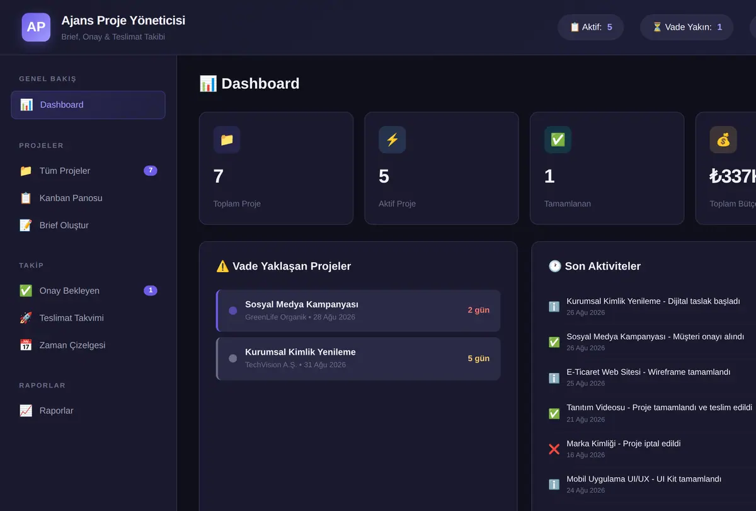
Task: Click the lightning icon on Aktif Proje card
Action: coord(392,140)
